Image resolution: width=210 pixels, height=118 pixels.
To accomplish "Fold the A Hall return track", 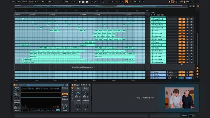I will pos(152,72).
